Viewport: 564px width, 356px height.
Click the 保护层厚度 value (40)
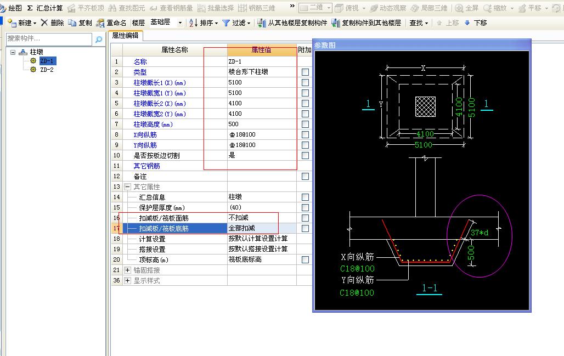[262, 207]
